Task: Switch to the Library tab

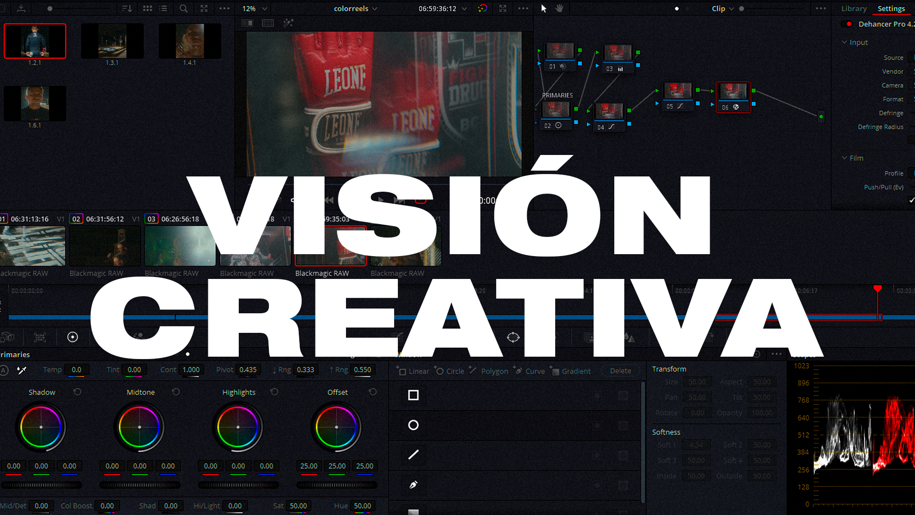Action: (854, 9)
